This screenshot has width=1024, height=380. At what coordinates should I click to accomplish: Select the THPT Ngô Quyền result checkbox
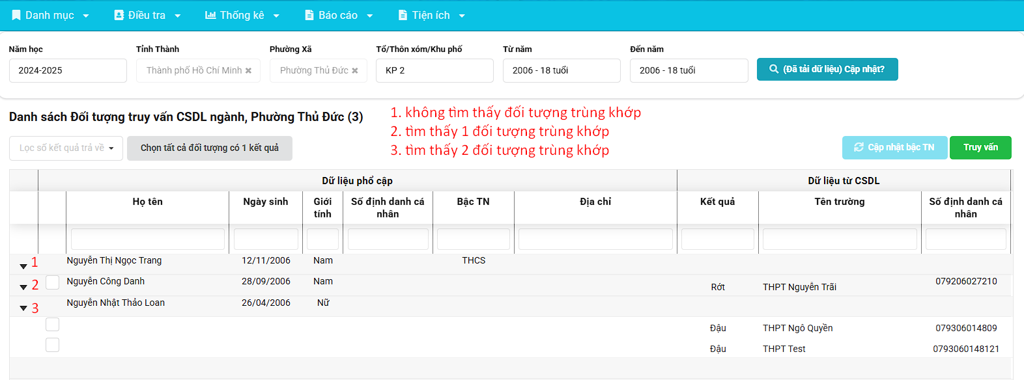53,324
